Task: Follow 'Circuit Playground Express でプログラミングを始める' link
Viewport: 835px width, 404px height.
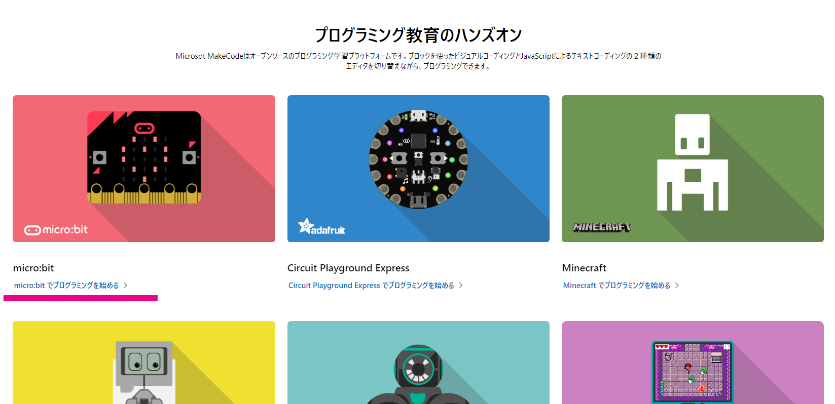Action: point(371,286)
